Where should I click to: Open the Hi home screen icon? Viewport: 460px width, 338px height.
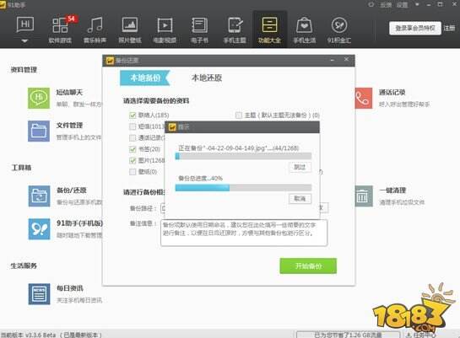pyautogui.click(x=25, y=24)
